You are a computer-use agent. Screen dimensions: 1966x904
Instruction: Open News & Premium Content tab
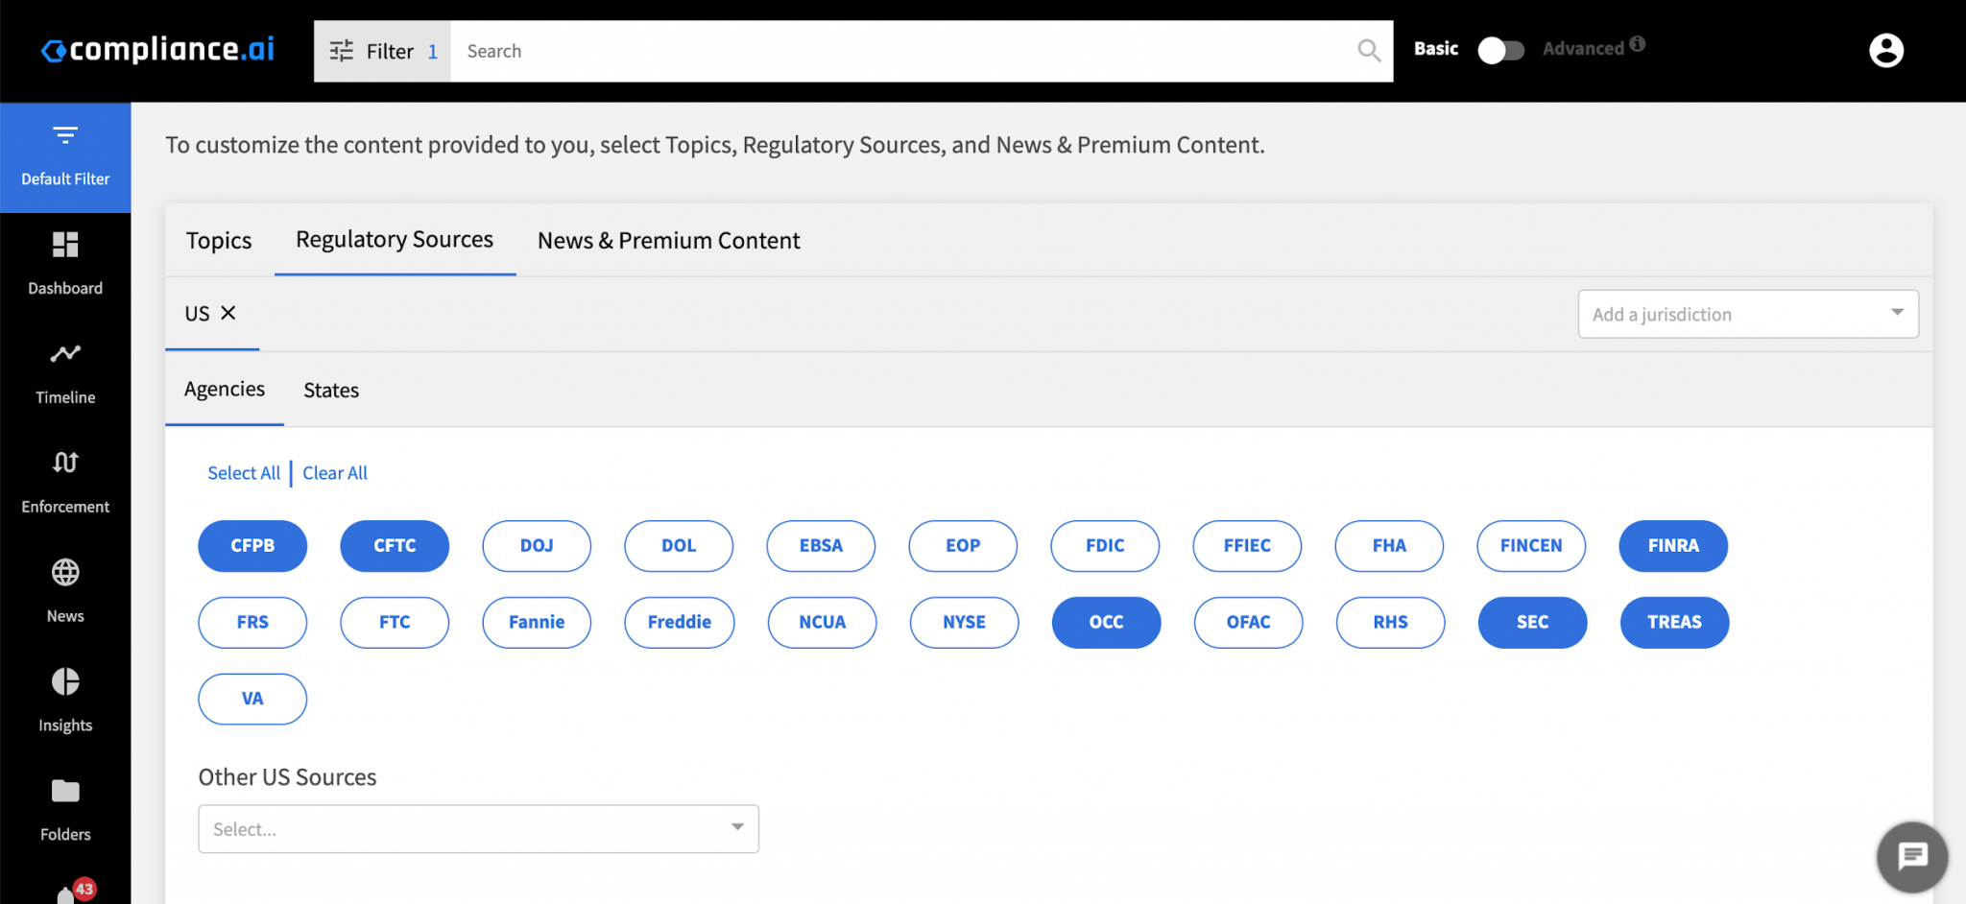coord(669,240)
